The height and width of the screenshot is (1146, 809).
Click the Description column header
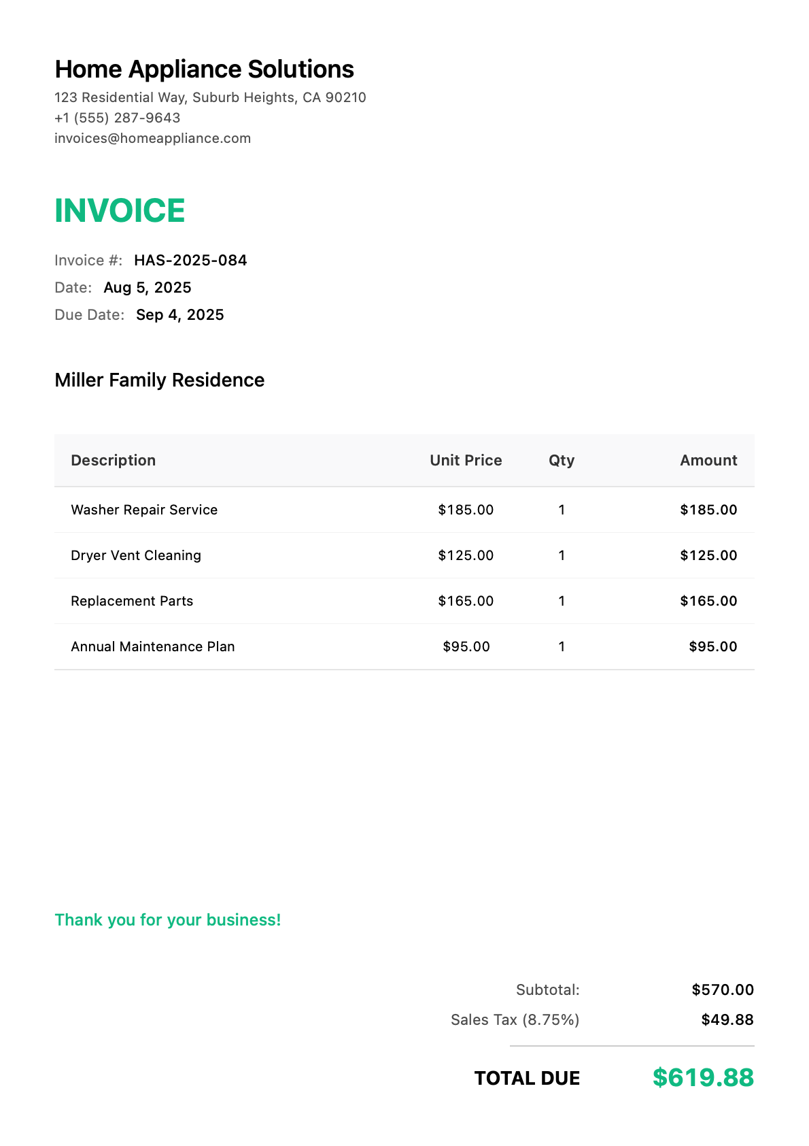pos(114,460)
